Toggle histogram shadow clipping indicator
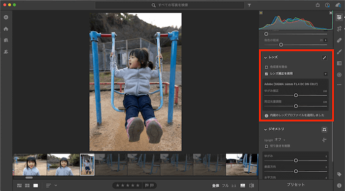Screen dimensions: 345x191 (x=261, y=13)
